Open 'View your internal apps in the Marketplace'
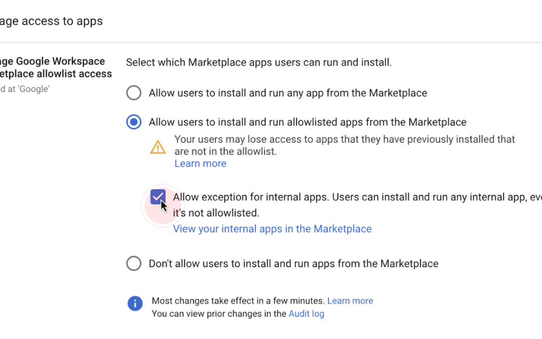 272,229
